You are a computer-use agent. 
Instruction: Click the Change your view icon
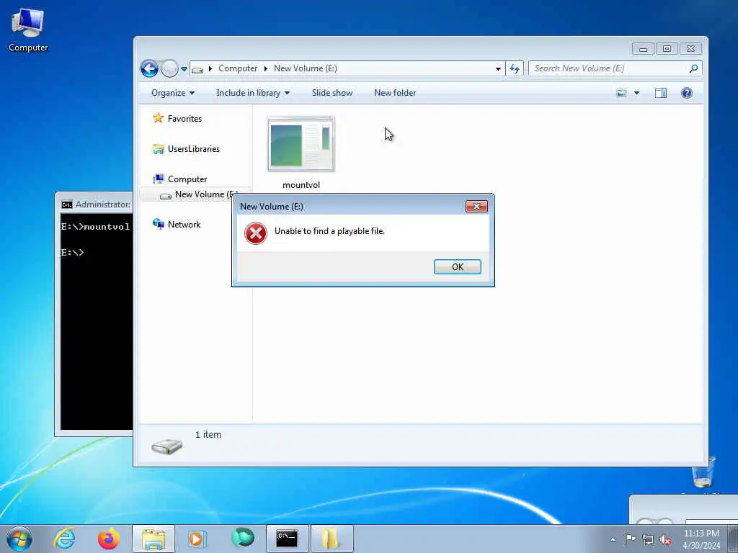tap(621, 93)
